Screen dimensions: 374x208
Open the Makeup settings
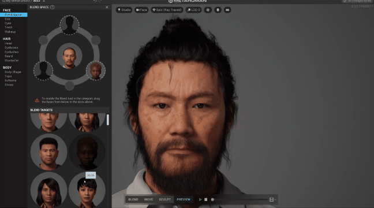(10, 32)
